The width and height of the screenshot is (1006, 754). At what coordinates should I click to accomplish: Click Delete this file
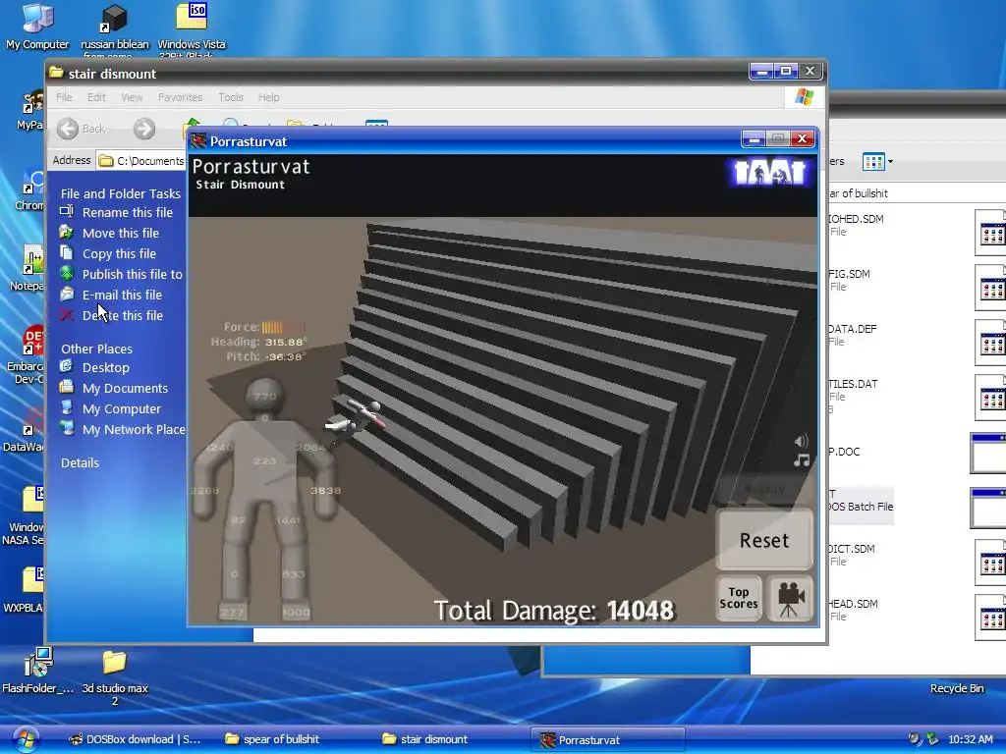(123, 315)
